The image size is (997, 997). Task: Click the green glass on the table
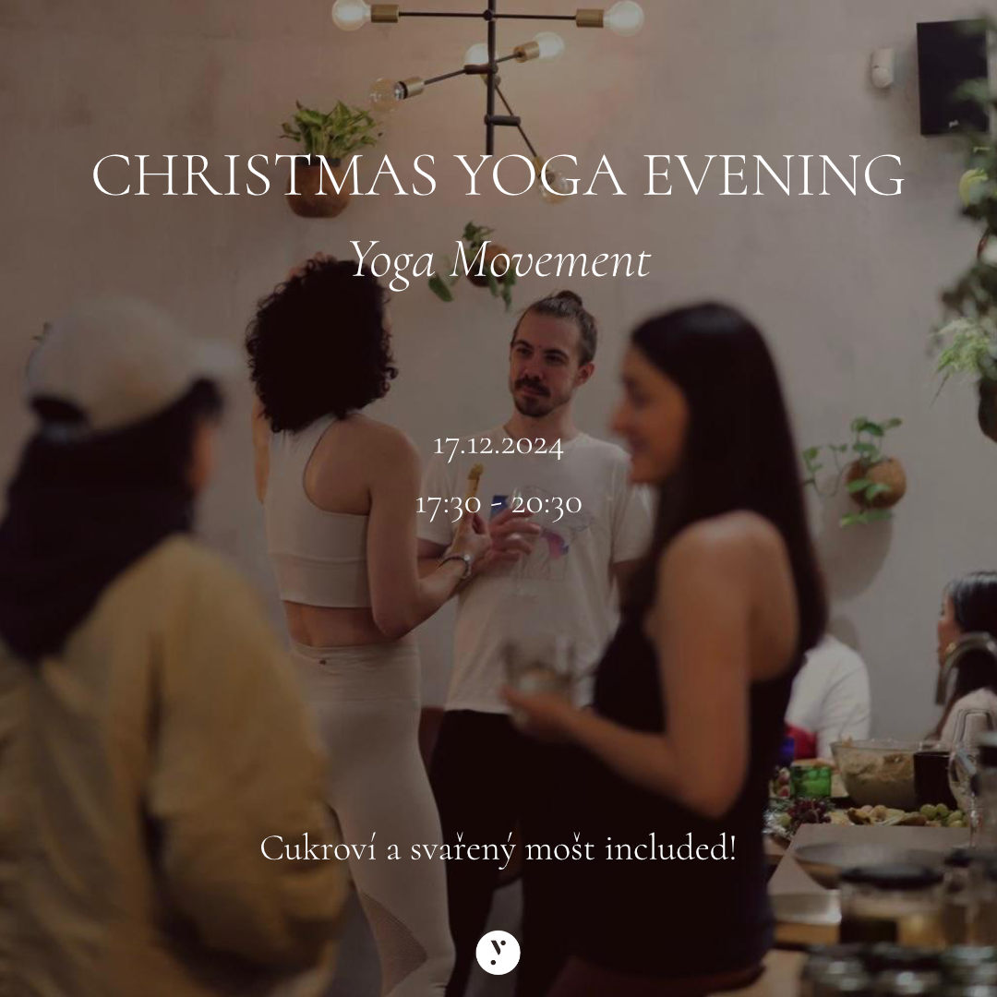[810, 782]
